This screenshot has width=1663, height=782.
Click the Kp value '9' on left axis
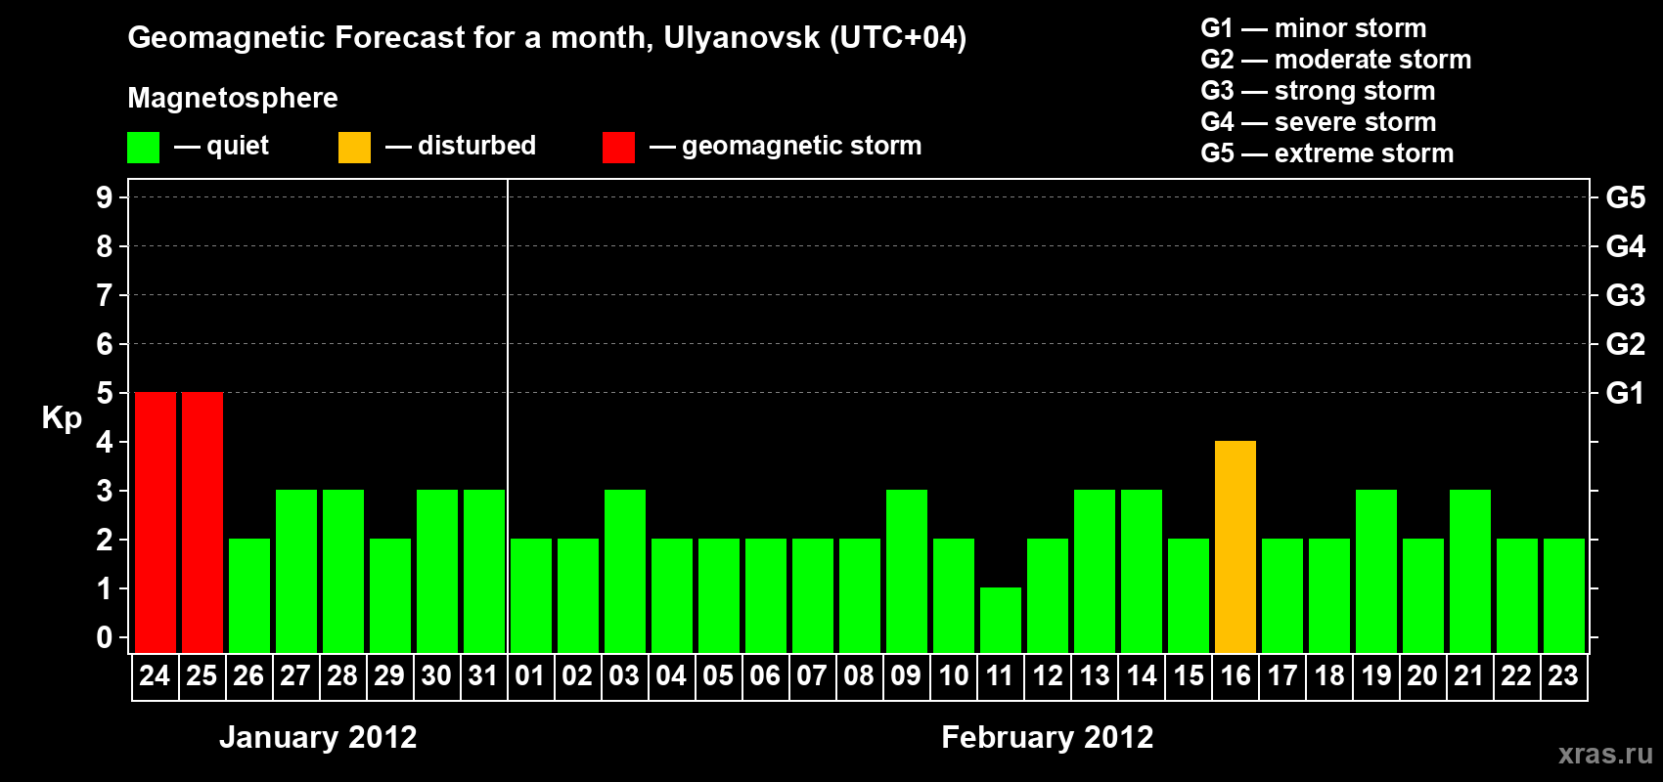point(105,197)
